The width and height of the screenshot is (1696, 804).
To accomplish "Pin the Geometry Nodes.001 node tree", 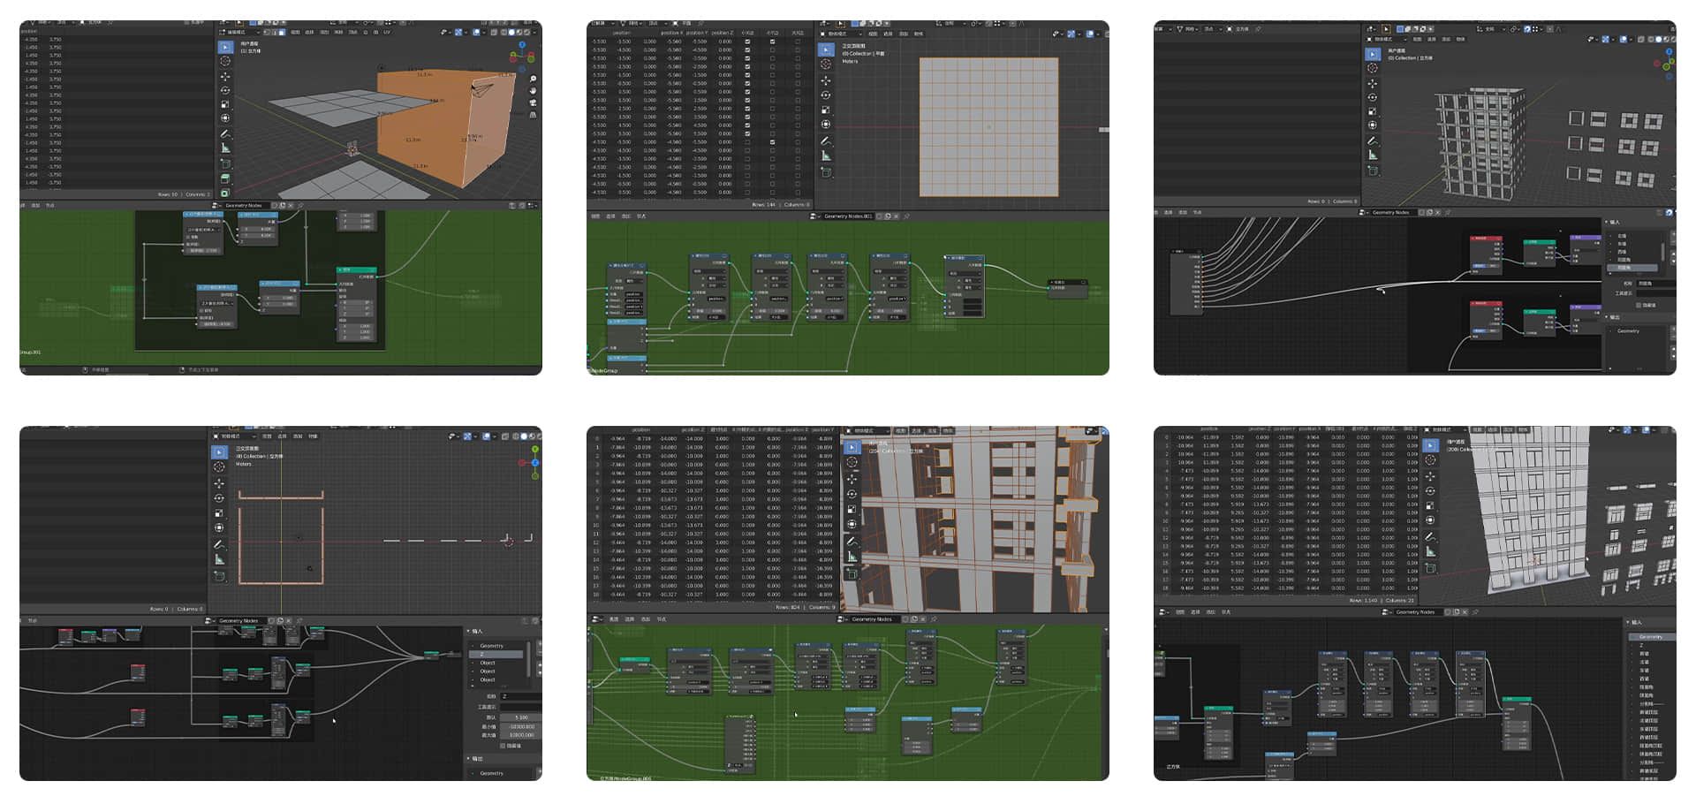I will pos(906,216).
